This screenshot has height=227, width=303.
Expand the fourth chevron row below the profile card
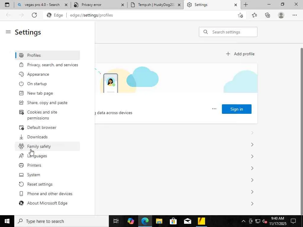[252, 168]
